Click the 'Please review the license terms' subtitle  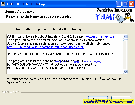[39, 16]
